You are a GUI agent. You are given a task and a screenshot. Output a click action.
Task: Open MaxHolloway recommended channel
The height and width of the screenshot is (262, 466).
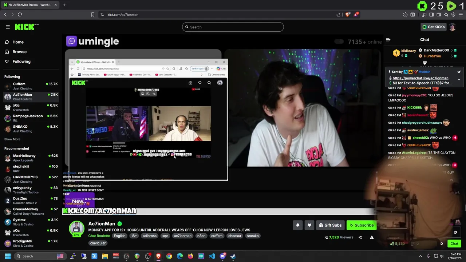tap(31, 158)
